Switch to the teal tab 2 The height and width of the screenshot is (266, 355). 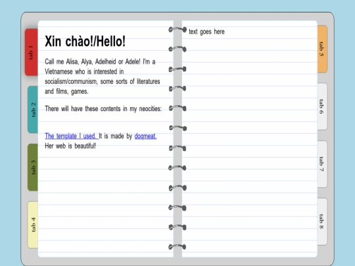33,110
